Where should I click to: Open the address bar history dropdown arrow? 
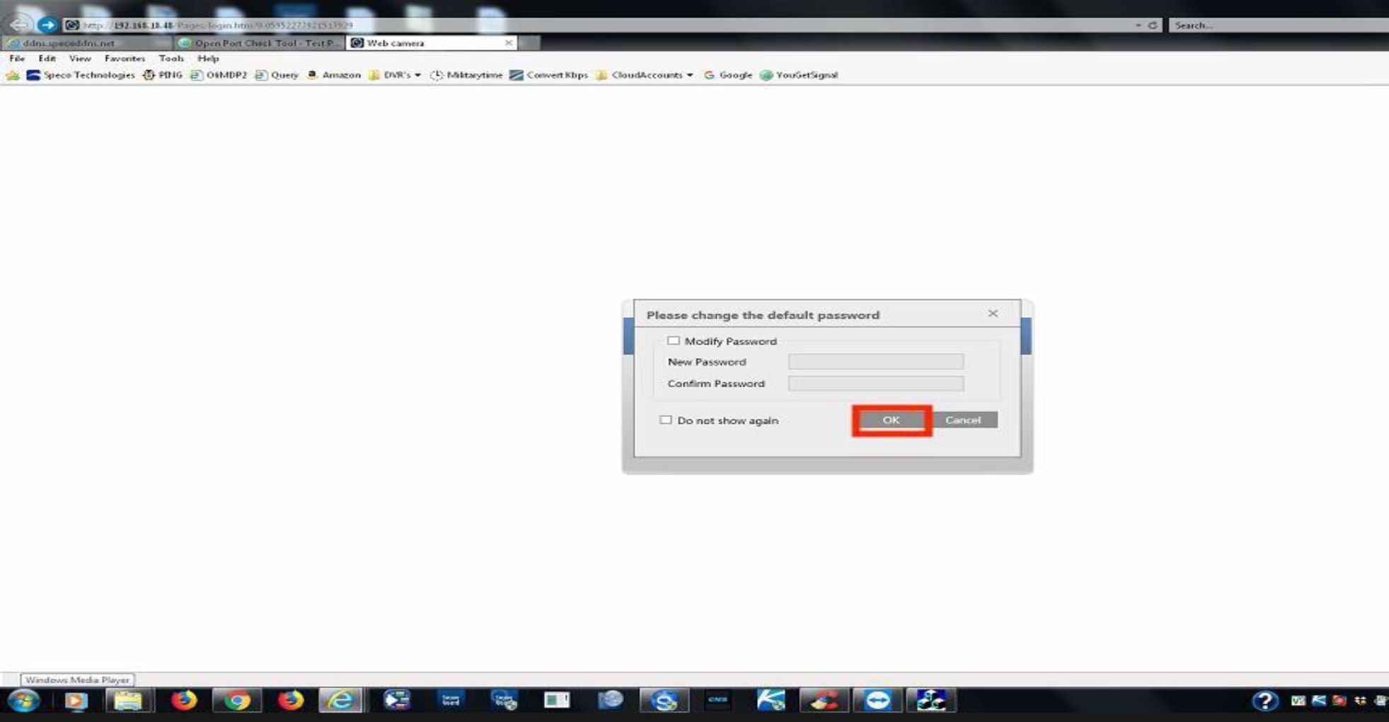(x=1138, y=25)
